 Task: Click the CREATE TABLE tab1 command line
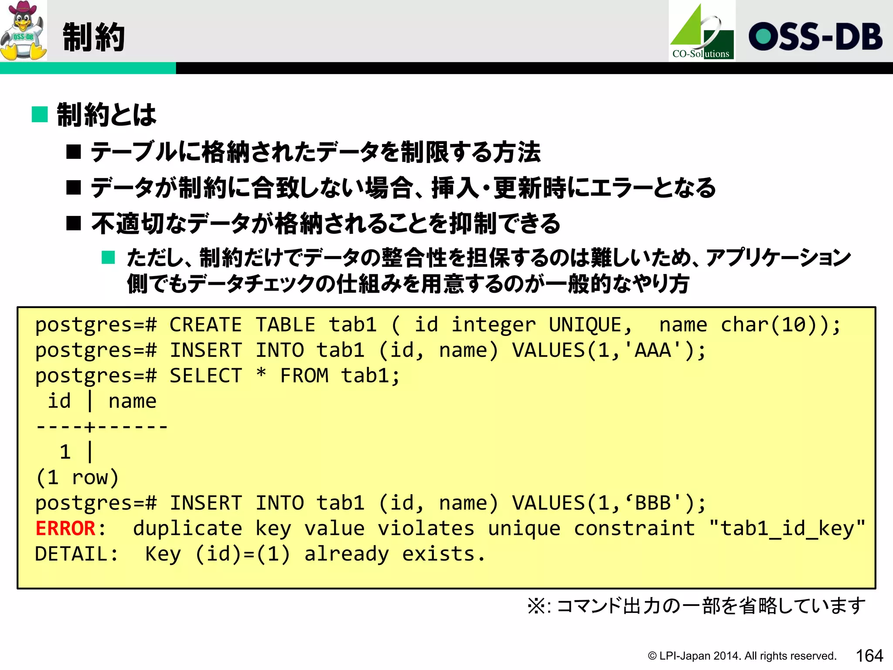click(x=437, y=325)
